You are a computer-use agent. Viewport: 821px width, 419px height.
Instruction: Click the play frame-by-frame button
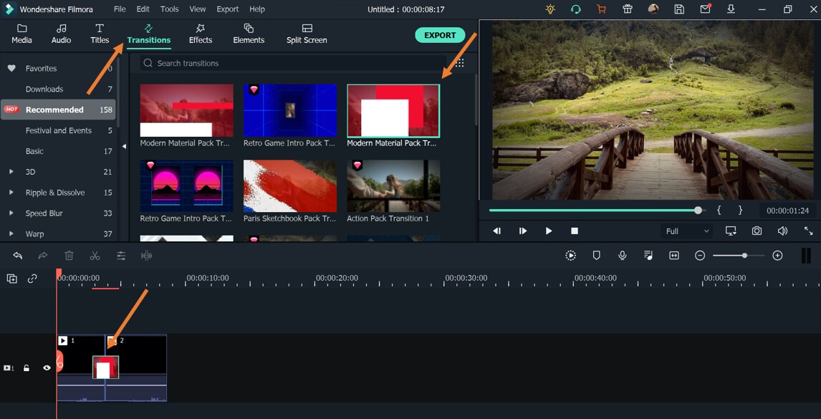(x=522, y=231)
